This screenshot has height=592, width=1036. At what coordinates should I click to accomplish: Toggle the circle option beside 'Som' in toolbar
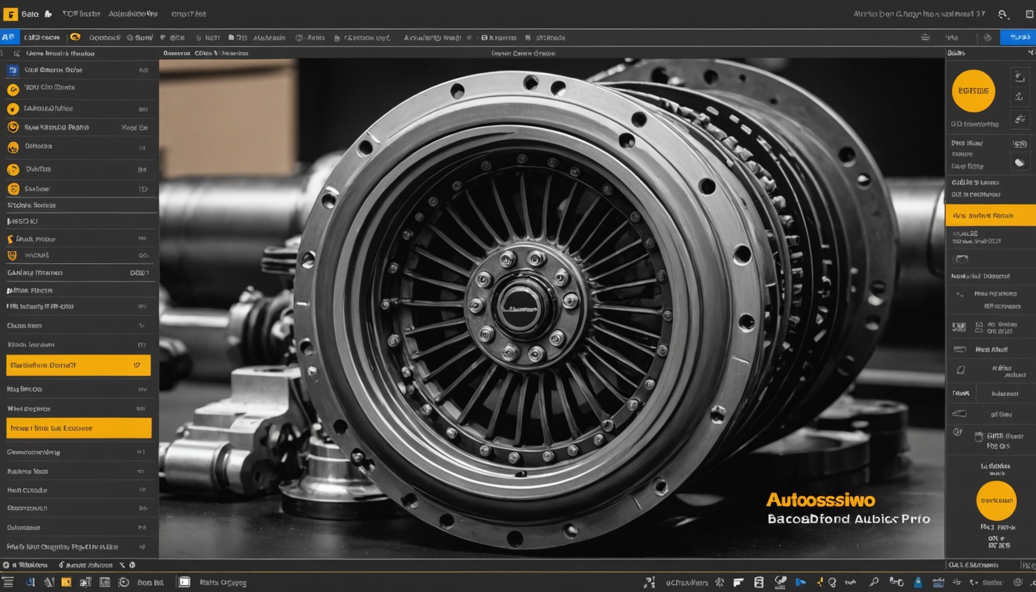coord(130,38)
